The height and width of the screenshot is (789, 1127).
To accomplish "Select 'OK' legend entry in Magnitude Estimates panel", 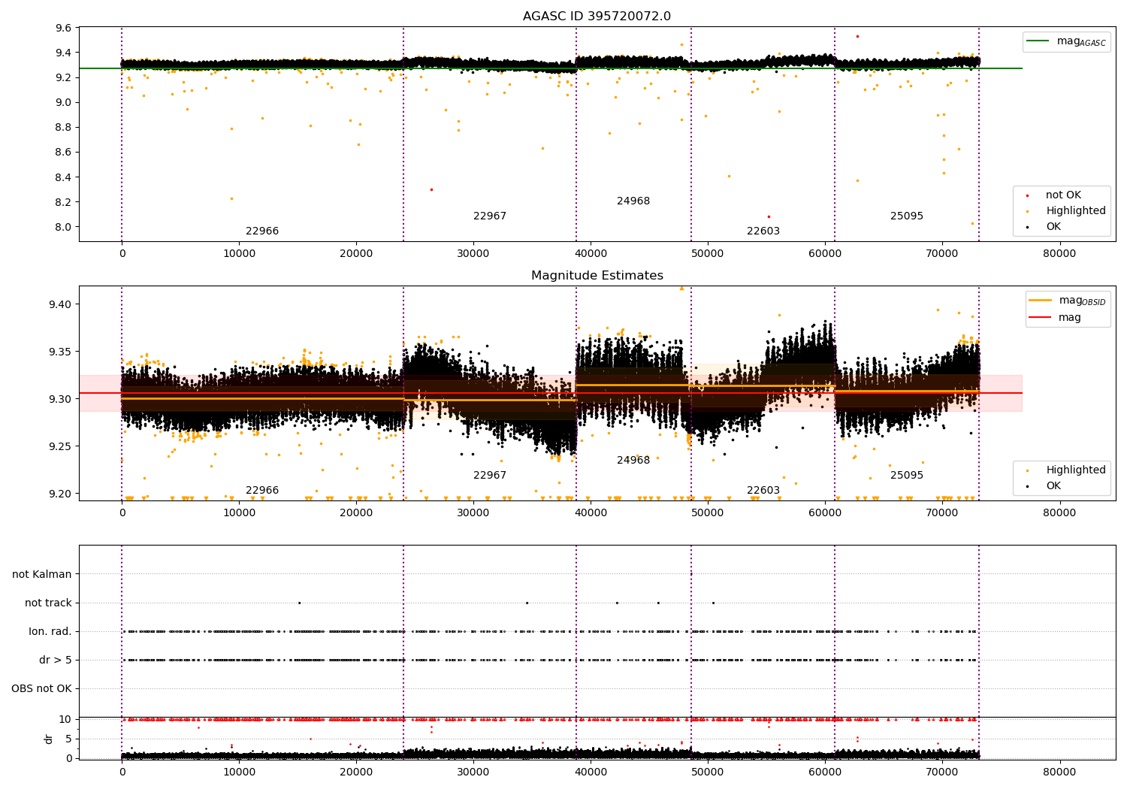I will point(1053,486).
